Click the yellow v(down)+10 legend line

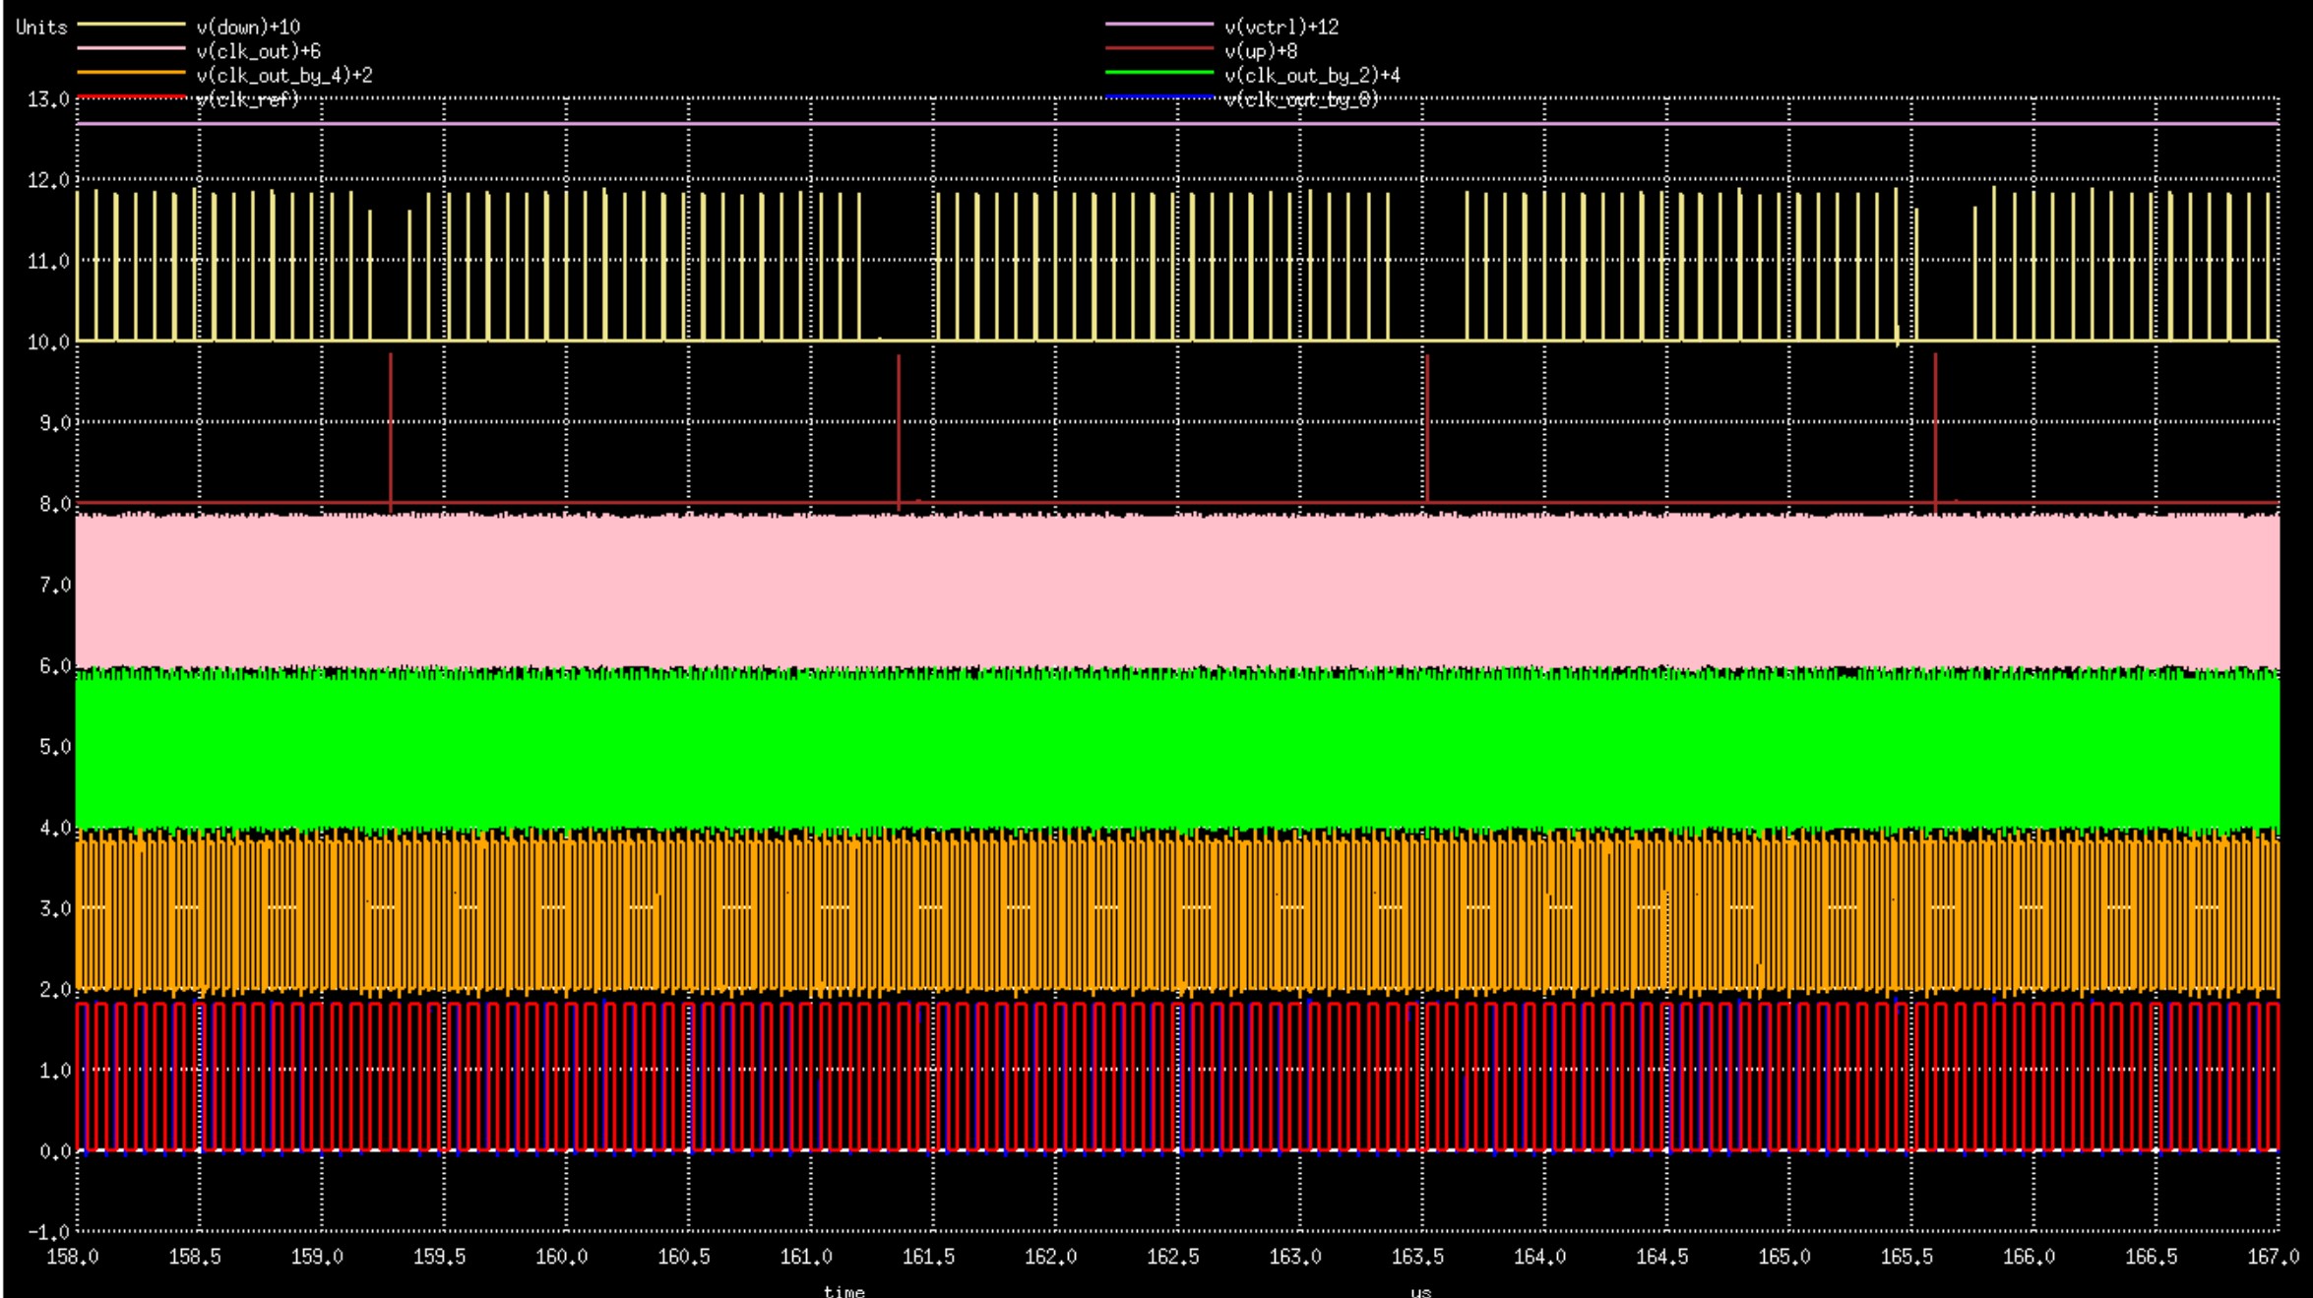point(131,25)
